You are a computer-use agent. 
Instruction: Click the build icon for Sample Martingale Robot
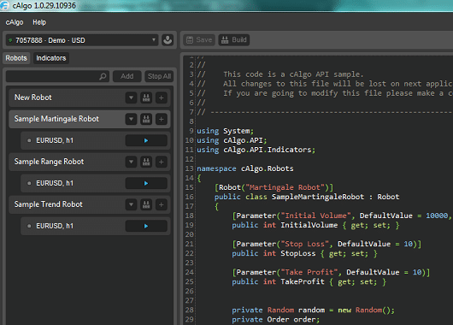tap(146, 119)
